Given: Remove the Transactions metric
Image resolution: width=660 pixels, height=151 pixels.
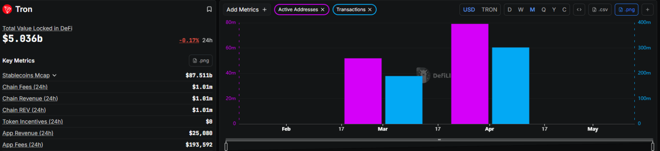Looking at the screenshot, I should pos(370,9).
